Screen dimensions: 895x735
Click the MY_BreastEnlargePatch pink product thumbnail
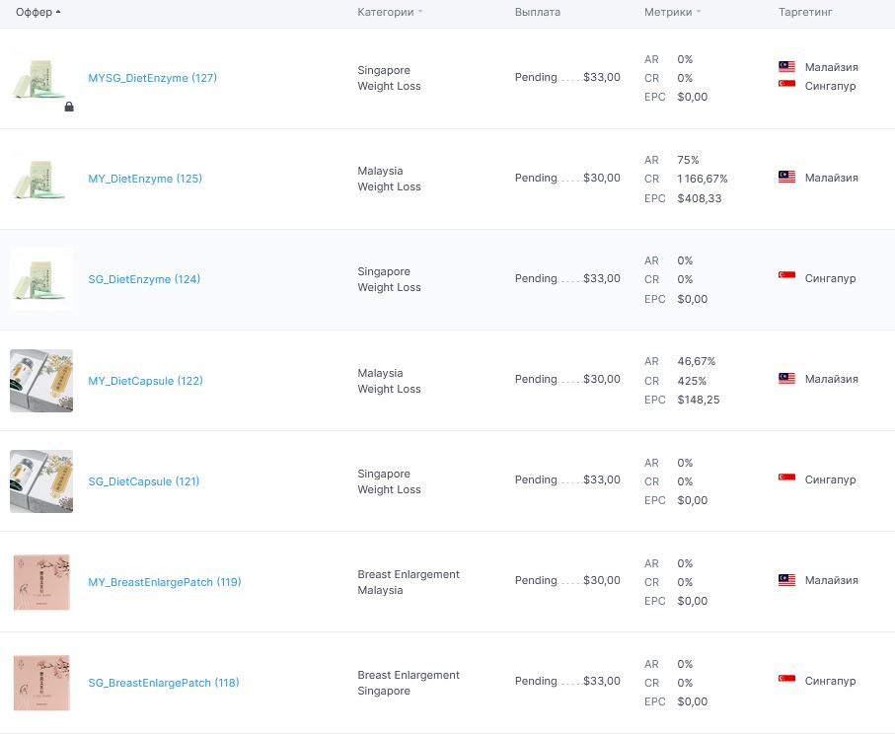[41, 582]
